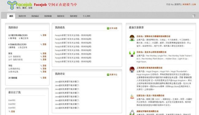Open company link 深圳市东方博雅科技有限公司
199x115 pixels.
153,36
